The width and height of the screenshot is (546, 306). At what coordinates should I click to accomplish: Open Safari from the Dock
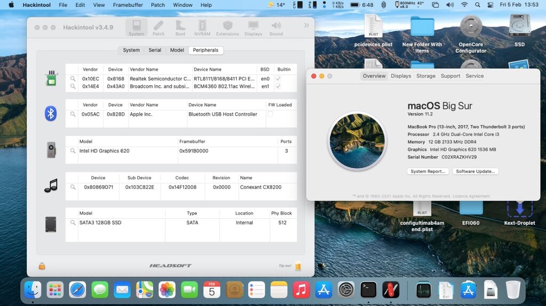tap(77, 290)
